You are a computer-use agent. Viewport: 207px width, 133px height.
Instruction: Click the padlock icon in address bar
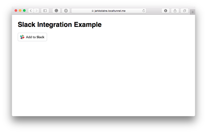click(92, 11)
